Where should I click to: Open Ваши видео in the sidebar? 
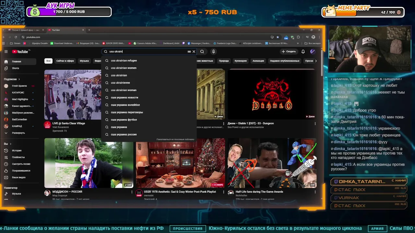pyautogui.click(x=20, y=177)
